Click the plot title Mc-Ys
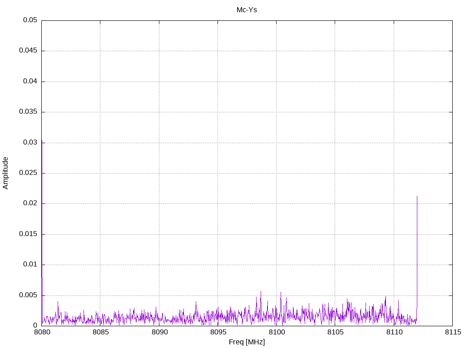The image size is (465, 348). tap(247, 10)
